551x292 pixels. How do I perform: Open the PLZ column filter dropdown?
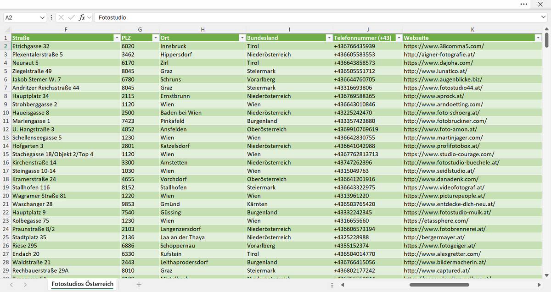(155, 38)
